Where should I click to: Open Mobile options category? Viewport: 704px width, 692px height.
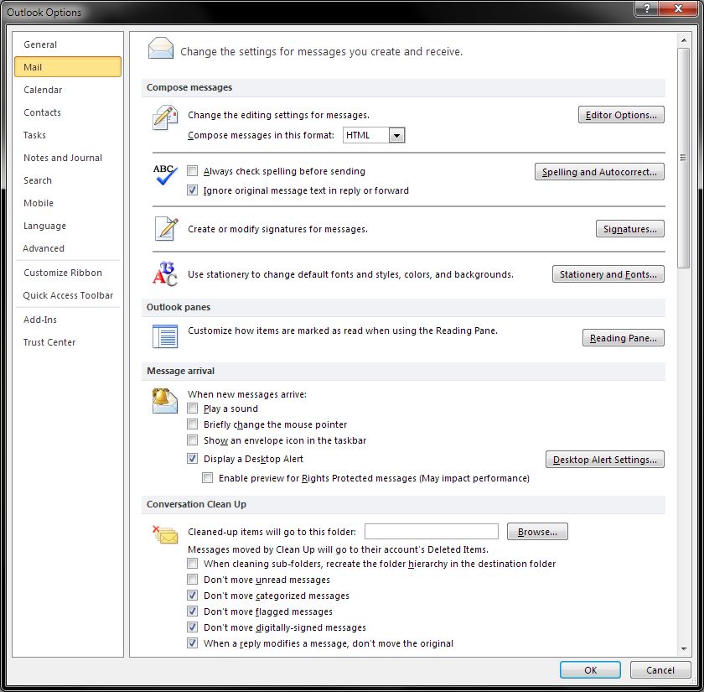point(67,203)
